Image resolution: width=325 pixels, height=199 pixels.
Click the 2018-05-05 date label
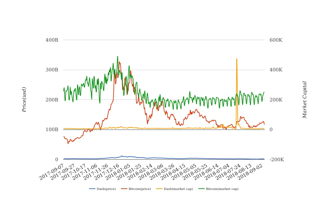coord(184,172)
